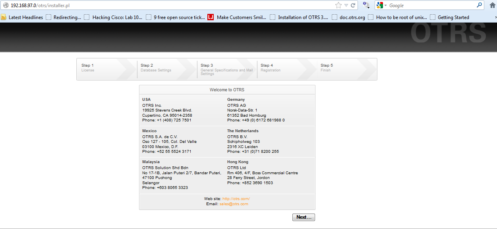Open the Latest Headlines feed bookmark
The image size is (497, 229).
pos(22,17)
